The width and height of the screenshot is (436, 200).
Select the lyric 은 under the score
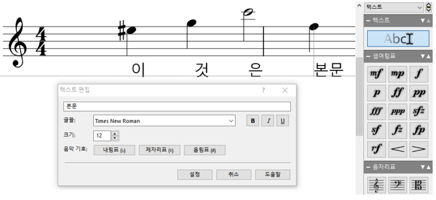point(255,69)
